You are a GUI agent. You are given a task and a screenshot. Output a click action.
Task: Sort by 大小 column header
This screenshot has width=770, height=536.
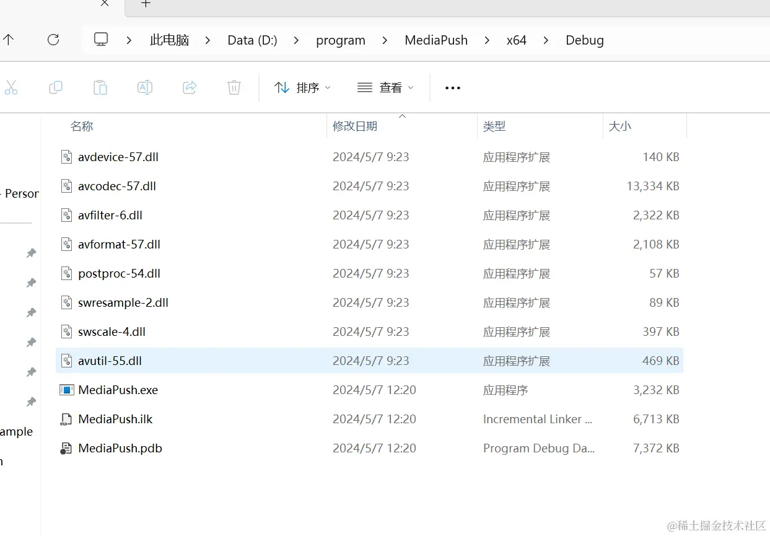point(620,126)
